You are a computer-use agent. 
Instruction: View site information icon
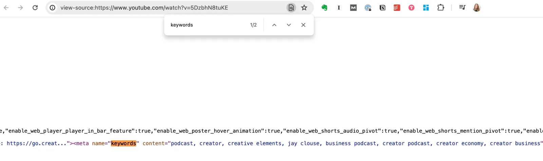click(53, 7)
